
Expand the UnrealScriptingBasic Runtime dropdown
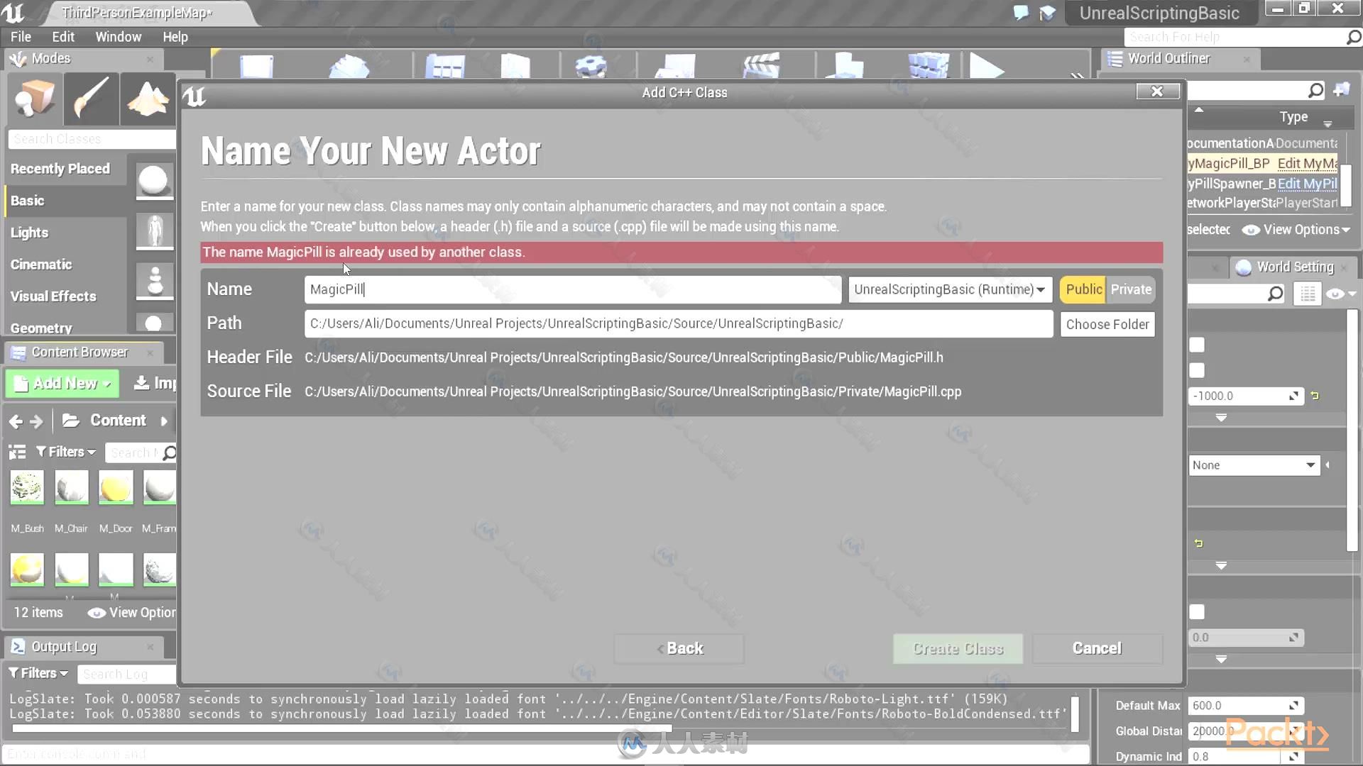coord(948,289)
